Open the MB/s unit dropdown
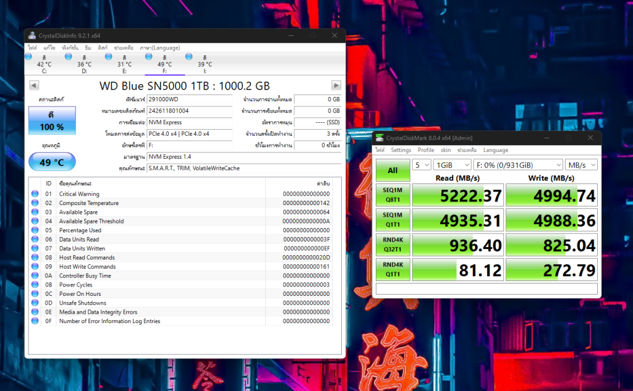Image resolution: width=633 pixels, height=391 pixels. pyautogui.click(x=581, y=165)
